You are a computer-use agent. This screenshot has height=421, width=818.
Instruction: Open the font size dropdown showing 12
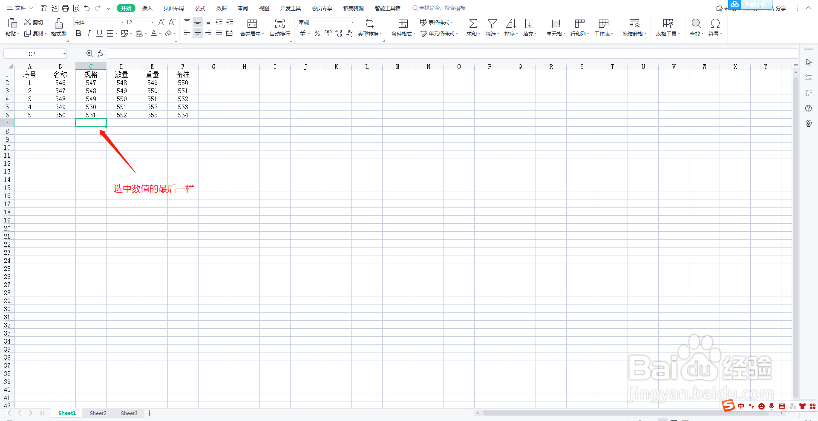point(152,22)
